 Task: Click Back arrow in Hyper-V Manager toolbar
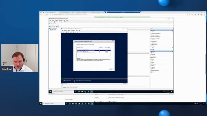coord(49,26)
